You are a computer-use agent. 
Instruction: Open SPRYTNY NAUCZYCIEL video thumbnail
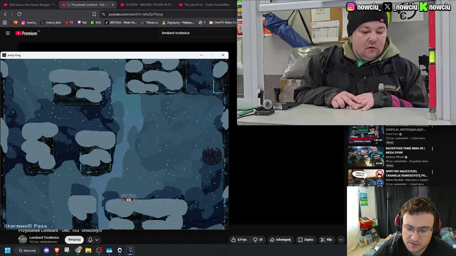click(x=366, y=178)
